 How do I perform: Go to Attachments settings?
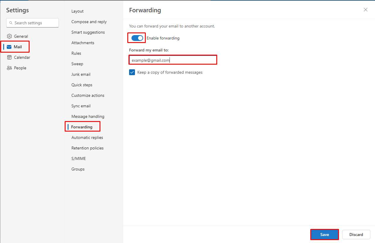coord(83,43)
